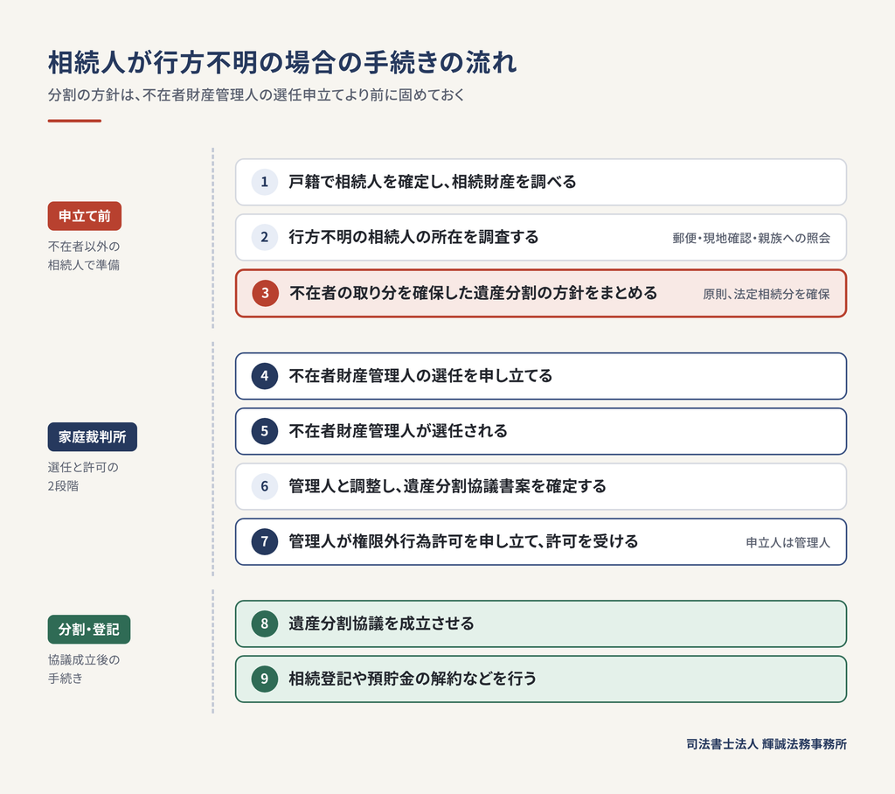The height and width of the screenshot is (794, 895).
Task: Click step text 管理人と調整し、遺産分割協議書案を確定する
Action: [x=447, y=487]
